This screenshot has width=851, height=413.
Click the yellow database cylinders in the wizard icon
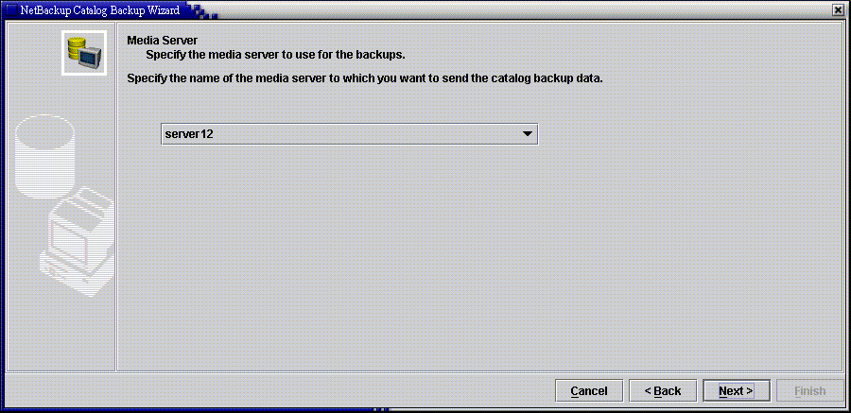[76, 48]
